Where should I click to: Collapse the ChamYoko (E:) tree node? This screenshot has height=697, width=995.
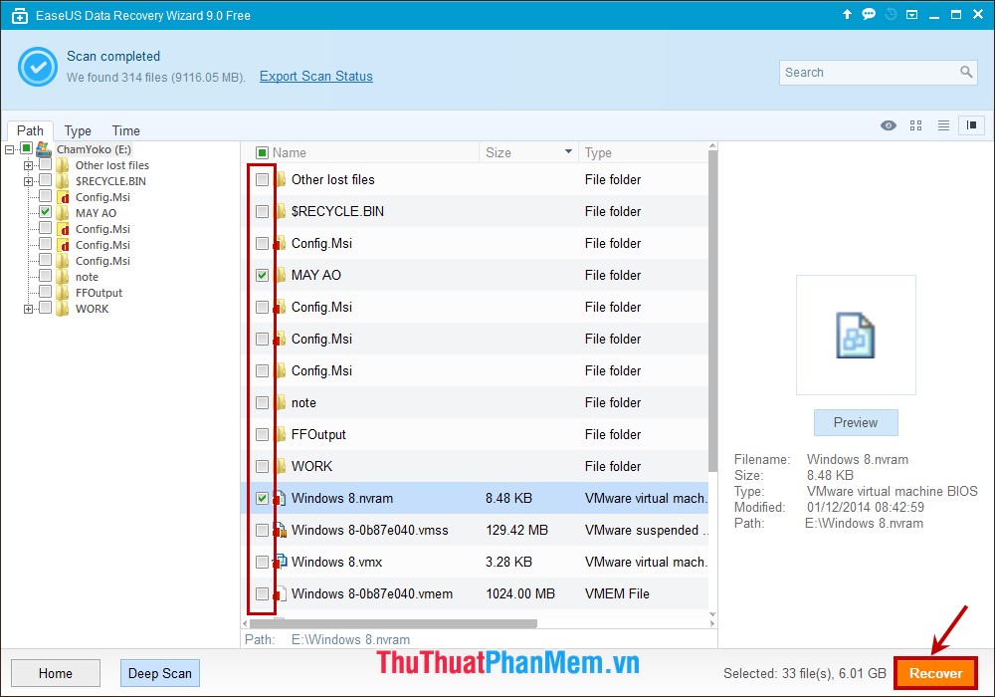[8, 149]
